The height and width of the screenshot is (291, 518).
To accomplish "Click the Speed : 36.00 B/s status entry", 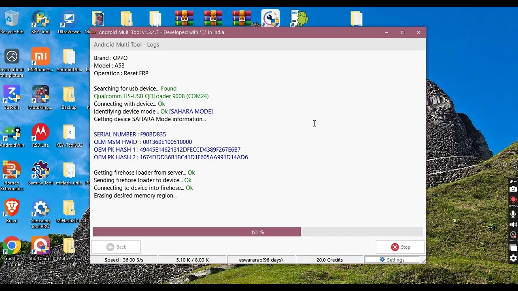I will click(x=124, y=260).
